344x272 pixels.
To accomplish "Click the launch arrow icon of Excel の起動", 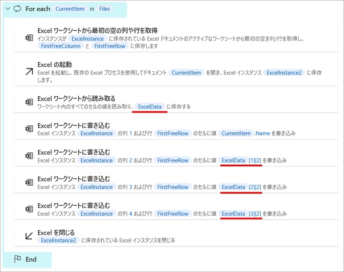I will click(29, 72).
